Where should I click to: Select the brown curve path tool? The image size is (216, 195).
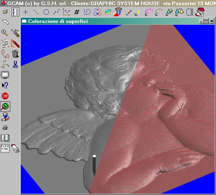coord(159,12)
